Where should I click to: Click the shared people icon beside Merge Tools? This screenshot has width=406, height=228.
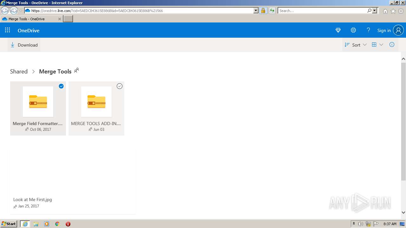click(x=76, y=70)
